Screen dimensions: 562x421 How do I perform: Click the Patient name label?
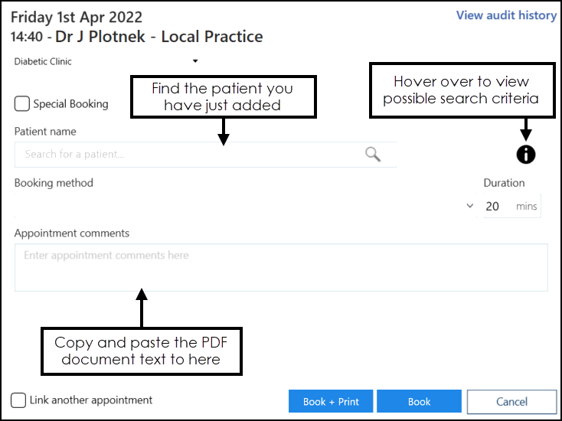pos(45,132)
